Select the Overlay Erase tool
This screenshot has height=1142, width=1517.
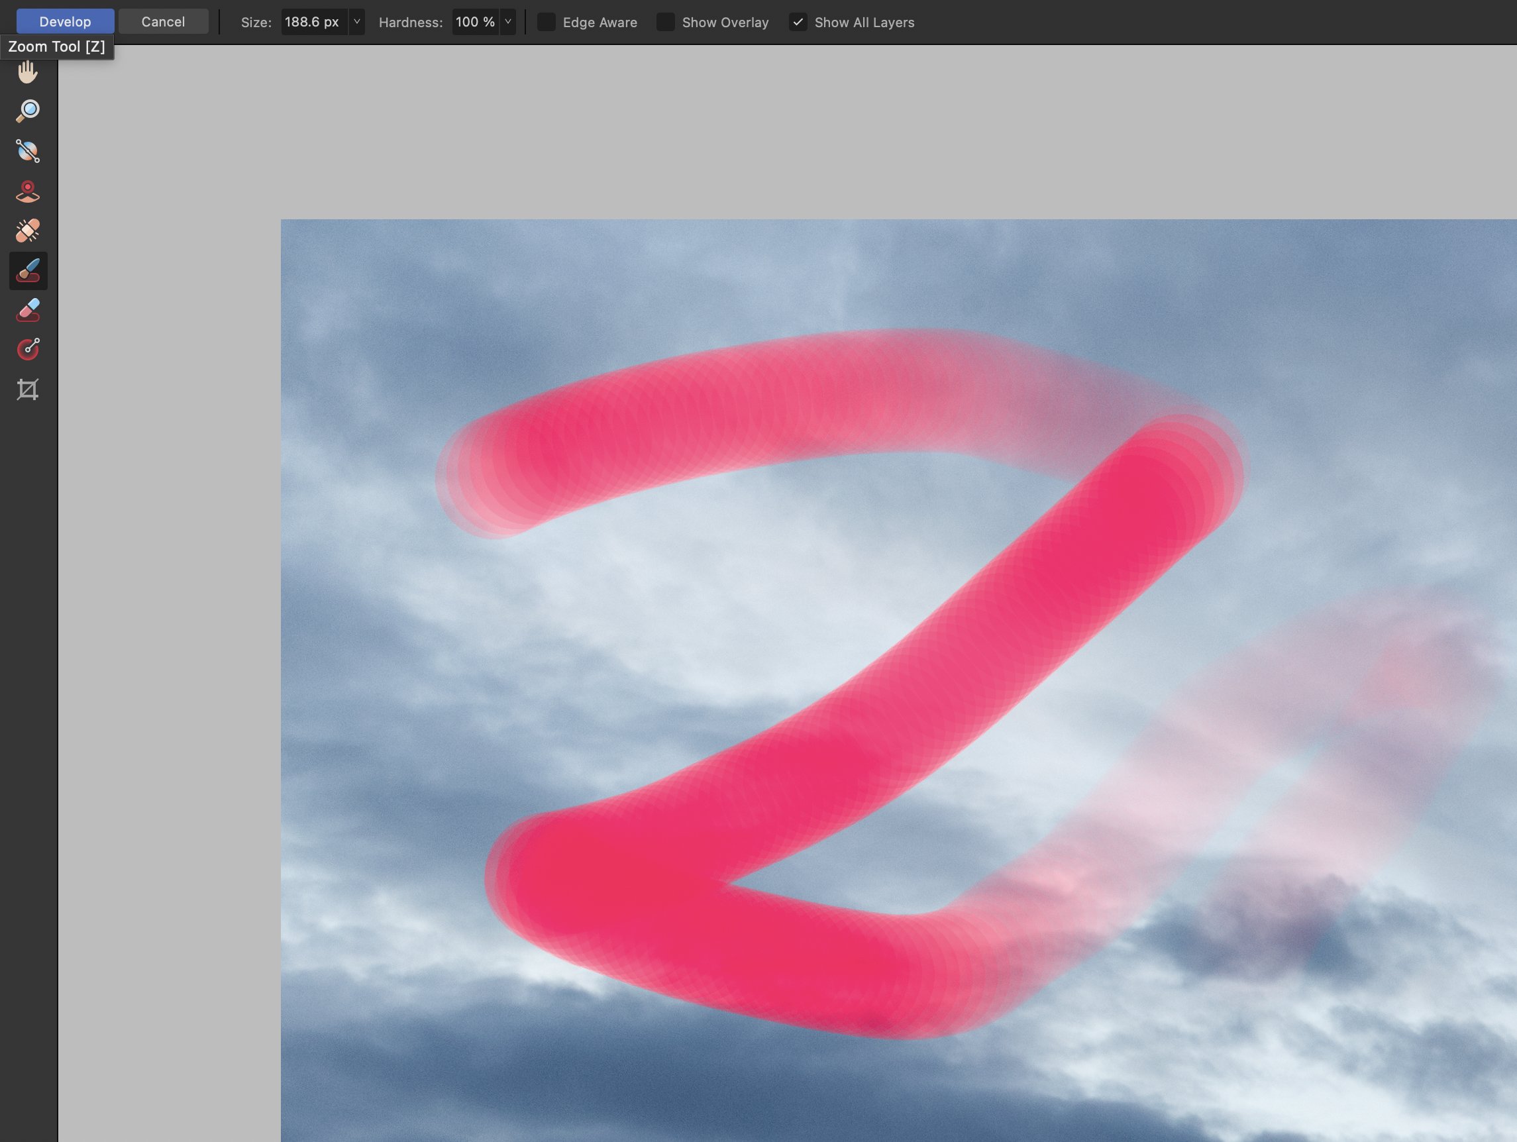[27, 310]
